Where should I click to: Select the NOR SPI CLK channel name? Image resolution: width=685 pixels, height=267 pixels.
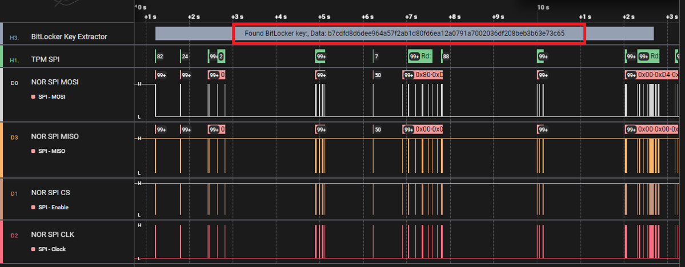pyautogui.click(x=53, y=234)
